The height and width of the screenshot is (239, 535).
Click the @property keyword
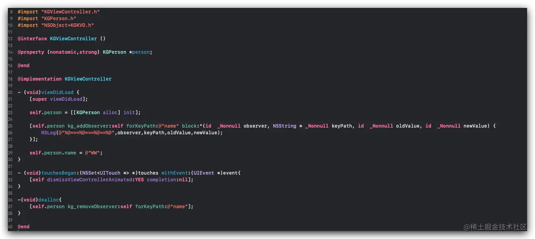(x=31, y=52)
